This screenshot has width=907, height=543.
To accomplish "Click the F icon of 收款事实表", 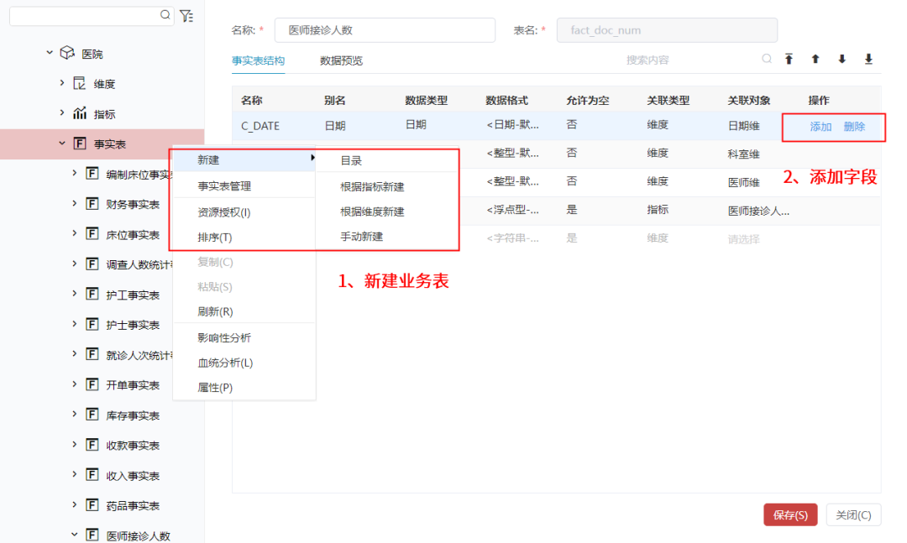I will pyautogui.click(x=92, y=444).
